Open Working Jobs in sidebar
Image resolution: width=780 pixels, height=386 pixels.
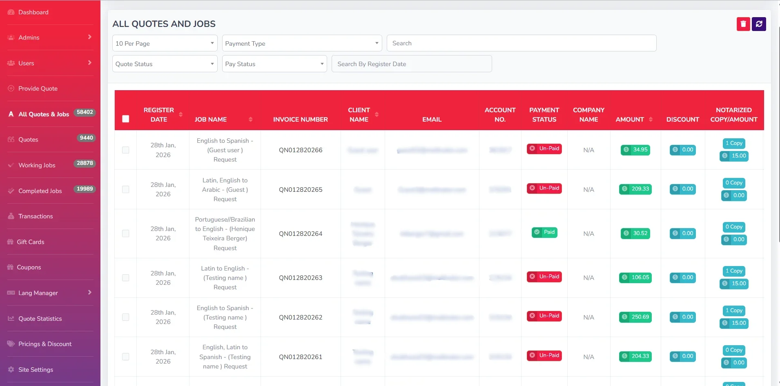click(x=37, y=165)
